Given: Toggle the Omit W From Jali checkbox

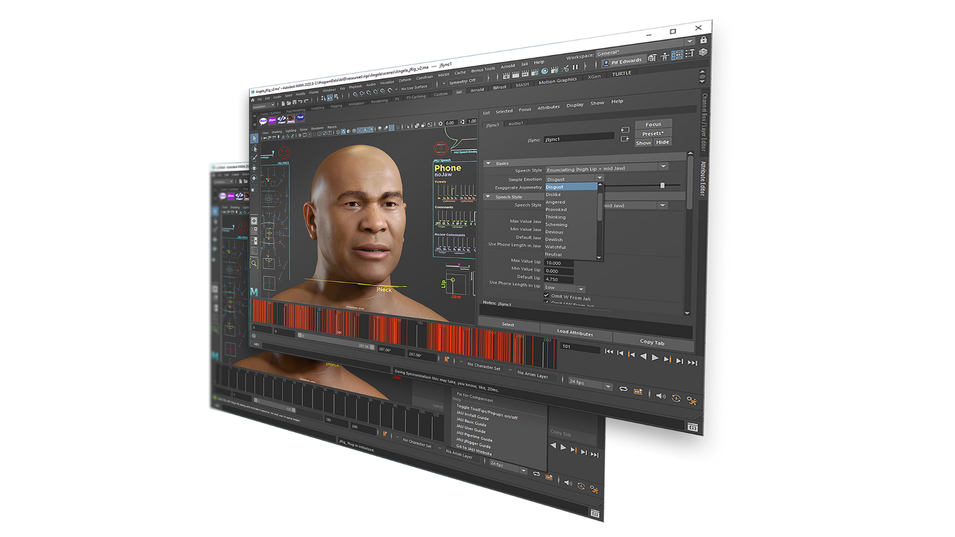Looking at the screenshot, I should pyautogui.click(x=546, y=295).
